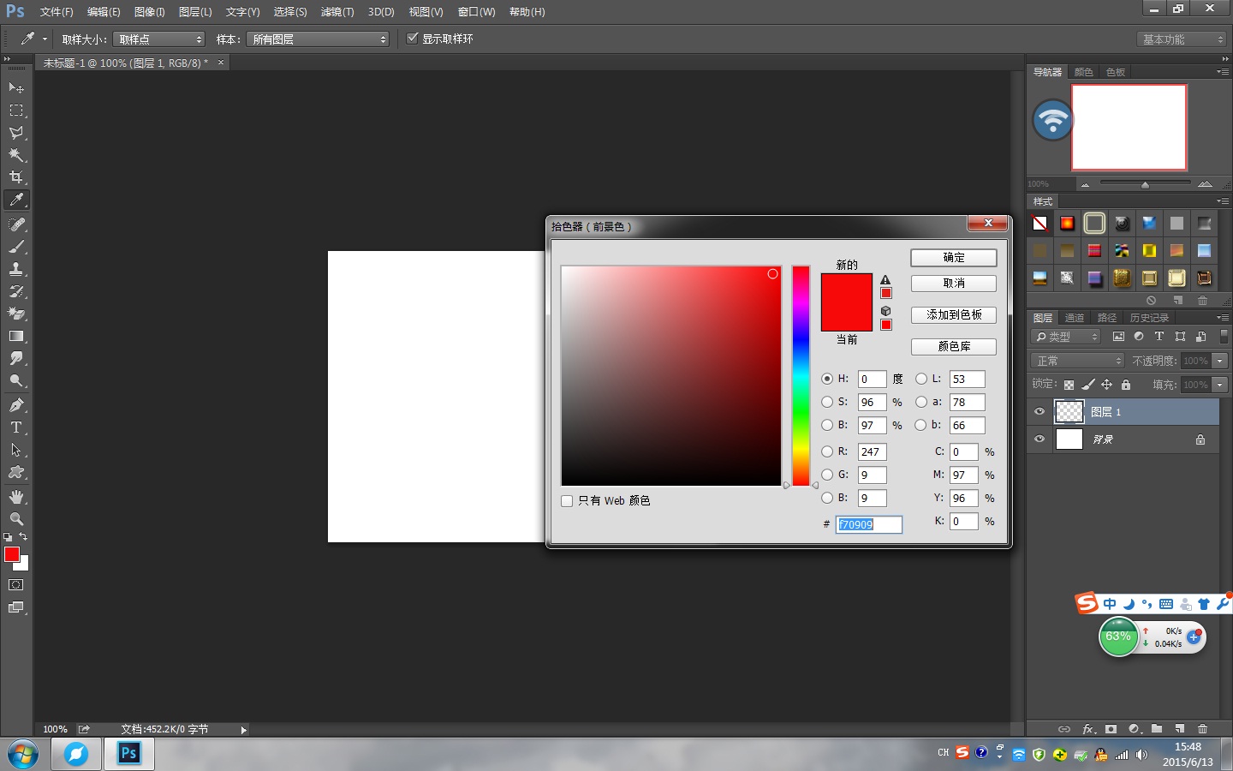The image size is (1233, 771).
Task: Click the vertical hue spectrum slider
Action: [801, 376]
